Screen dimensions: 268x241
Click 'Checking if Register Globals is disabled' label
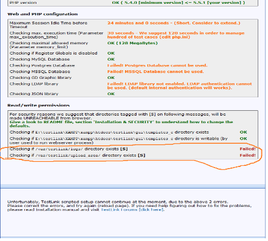(x=54, y=53)
